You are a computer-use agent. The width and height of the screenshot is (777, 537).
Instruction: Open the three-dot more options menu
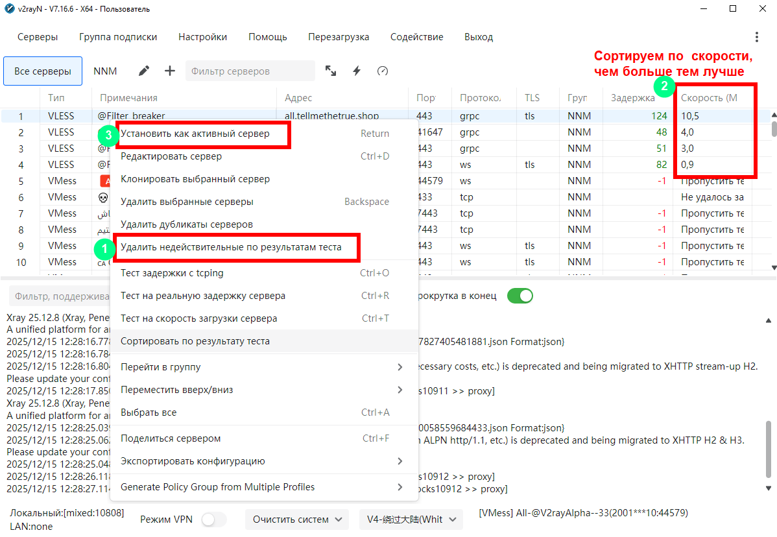[x=756, y=37]
